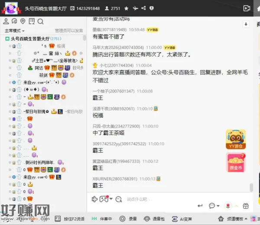The image size is (260, 225).
Task: Click the channel ID 1423291848
Action: tap(88, 9)
